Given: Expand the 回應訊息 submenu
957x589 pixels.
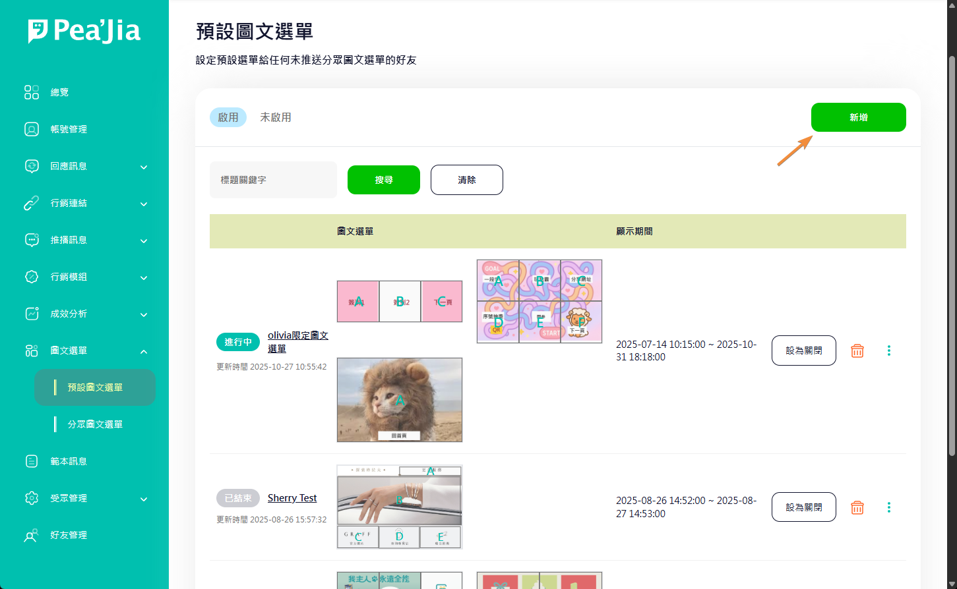Looking at the screenshot, I should click(143, 167).
